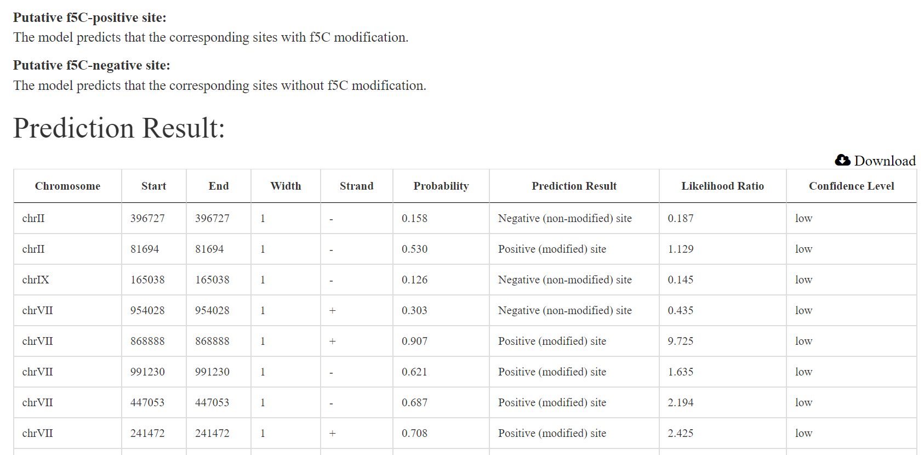Select the Prediction Result column header
Viewport: 924px width, 455px height.
point(574,186)
